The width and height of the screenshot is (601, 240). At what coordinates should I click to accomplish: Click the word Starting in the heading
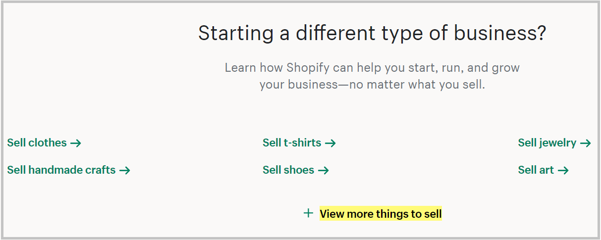click(235, 33)
